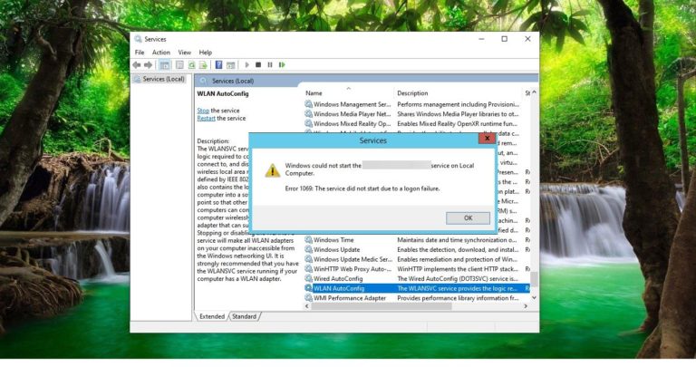Select the Windows Update Medic Service name

353,259
